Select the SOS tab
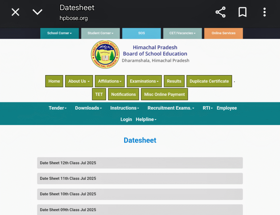 (x=141, y=33)
